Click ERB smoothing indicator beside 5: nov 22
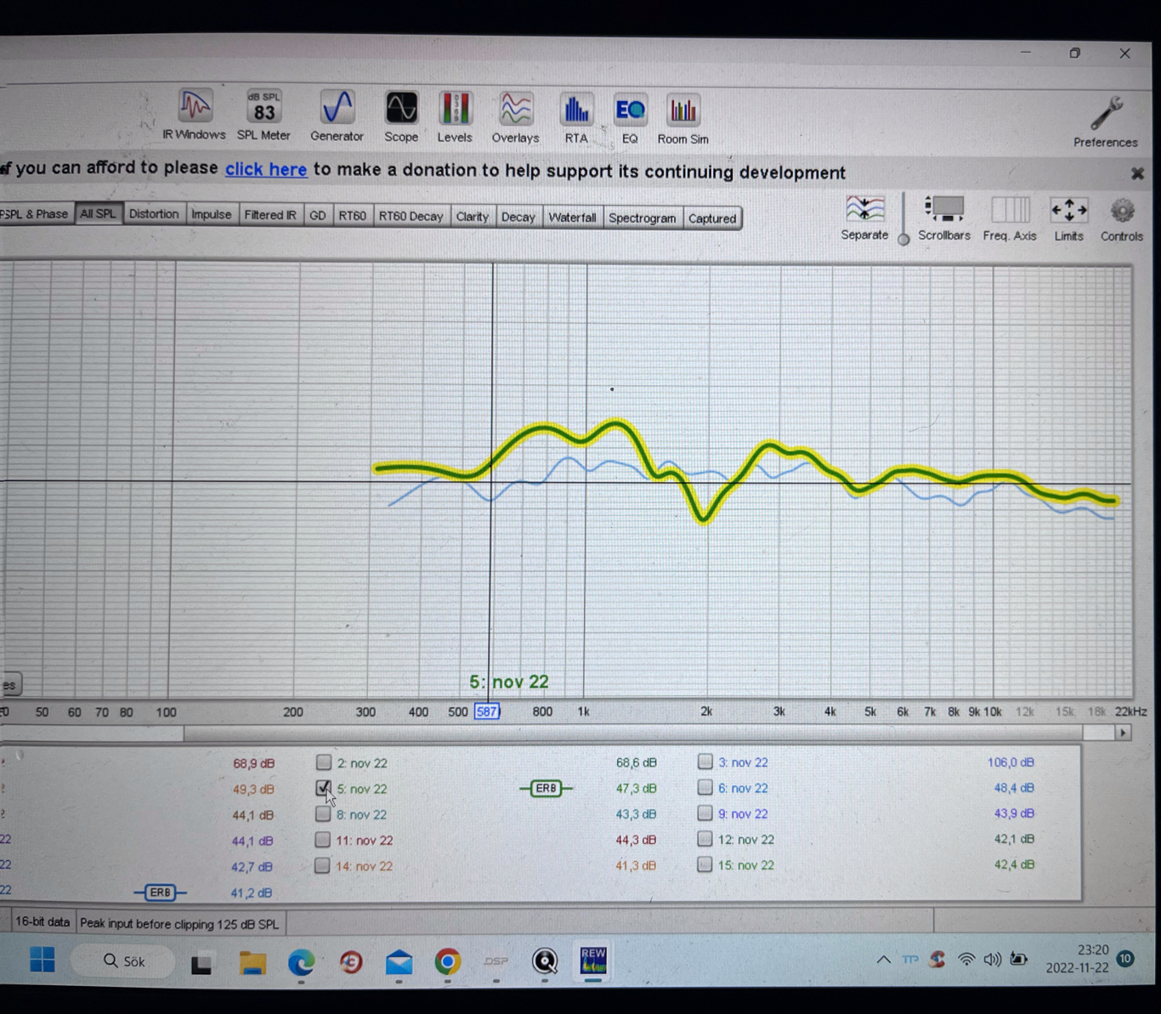This screenshot has width=1161, height=1014. tap(546, 789)
